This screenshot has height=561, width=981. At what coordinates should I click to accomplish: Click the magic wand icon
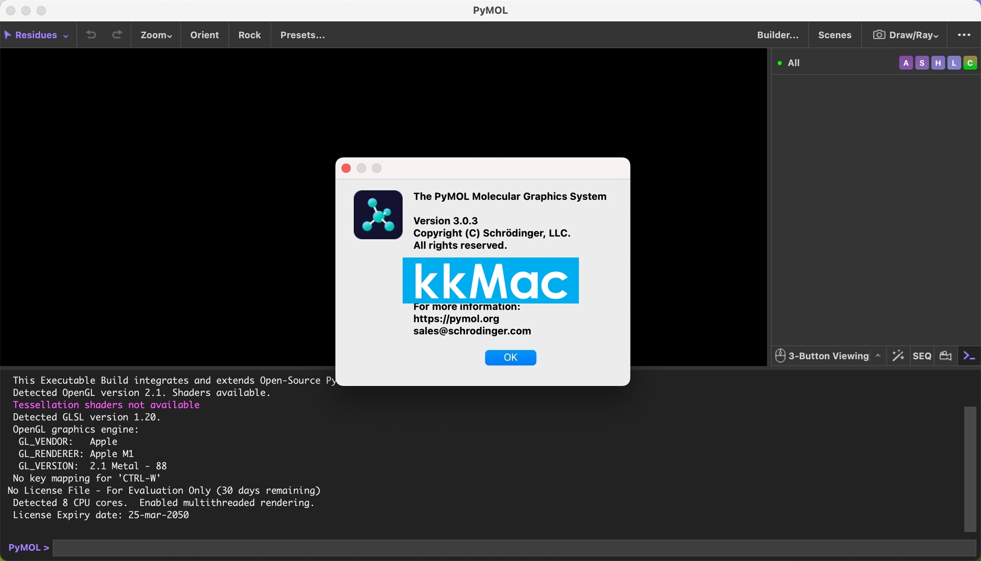(x=898, y=356)
